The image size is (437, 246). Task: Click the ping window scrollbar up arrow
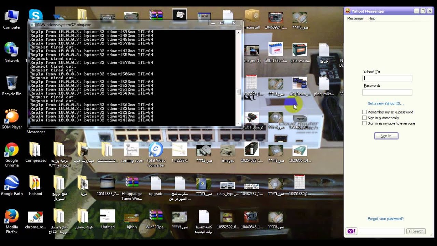(x=238, y=32)
